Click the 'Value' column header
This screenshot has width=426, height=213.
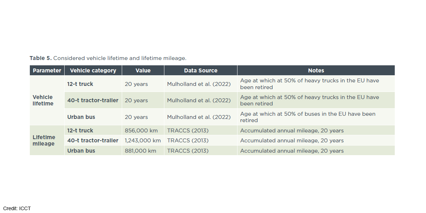[143, 70]
